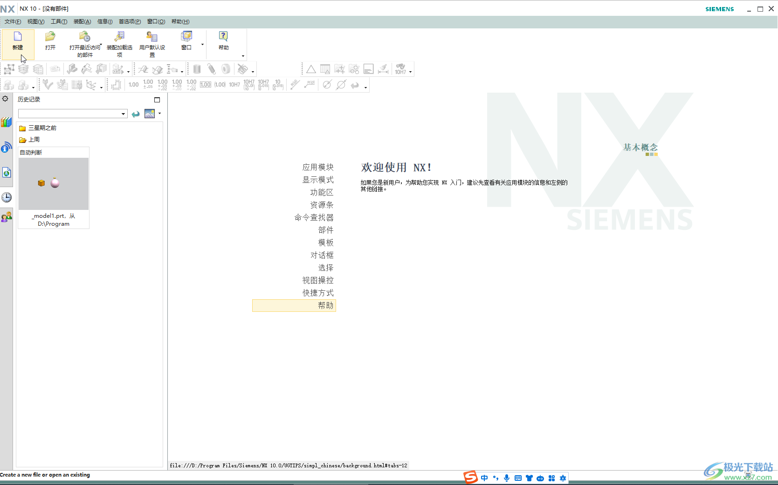Click the Sogou S input method icon
Viewport: 778px width, 485px height.
470,477
